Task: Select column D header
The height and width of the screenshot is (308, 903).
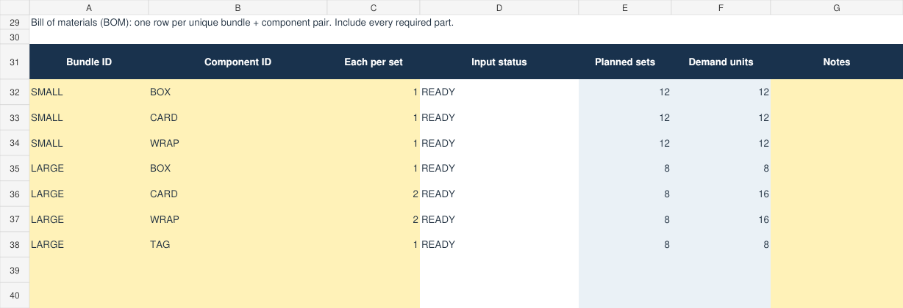Action: [x=499, y=7]
